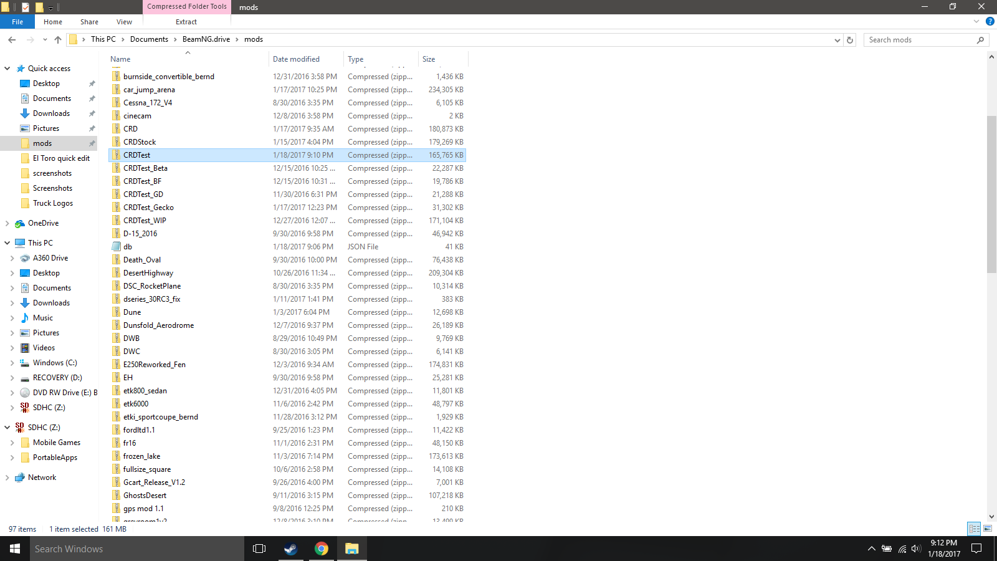Click the battery status tray icon
This screenshot has height=561, width=997.
(886, 549)
